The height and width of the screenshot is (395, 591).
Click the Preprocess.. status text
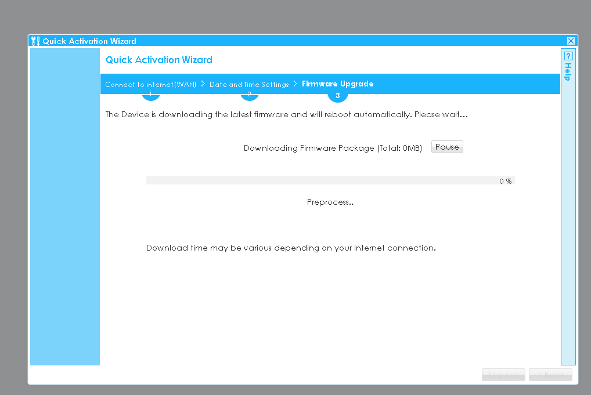click(330, 202)
